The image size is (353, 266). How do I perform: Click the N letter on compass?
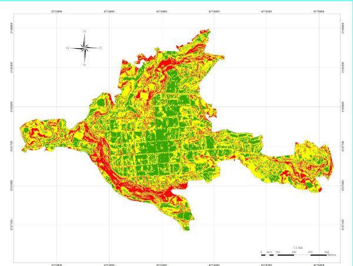(x=85, y=31)
